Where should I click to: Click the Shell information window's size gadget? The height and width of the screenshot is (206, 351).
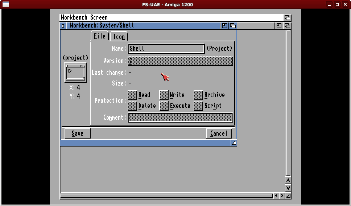pyautogui.click(x=234, y=143)
